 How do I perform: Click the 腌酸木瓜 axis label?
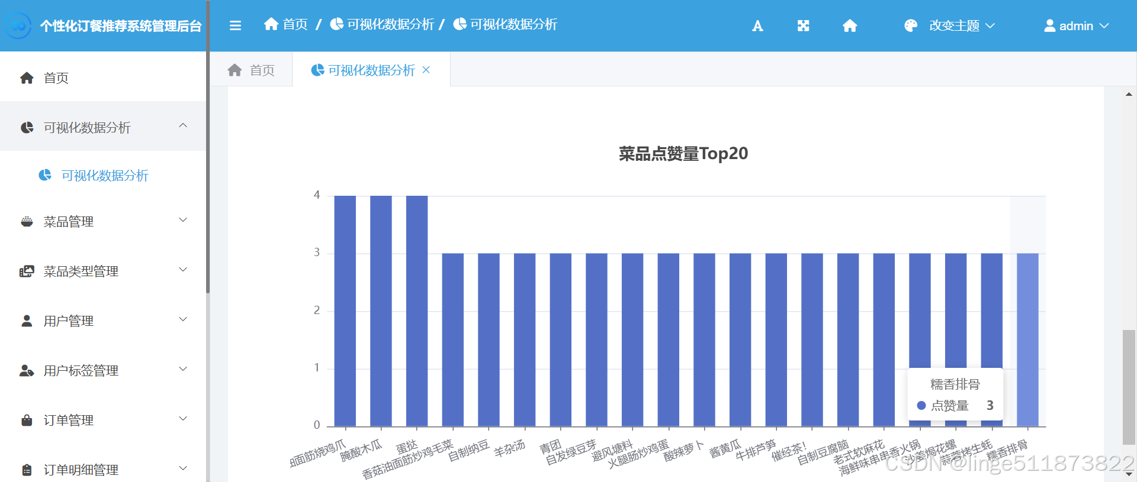361,451
